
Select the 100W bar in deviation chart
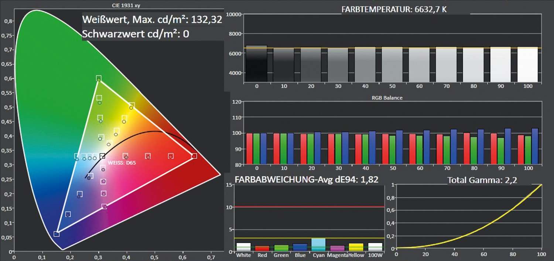click(375, 247)
